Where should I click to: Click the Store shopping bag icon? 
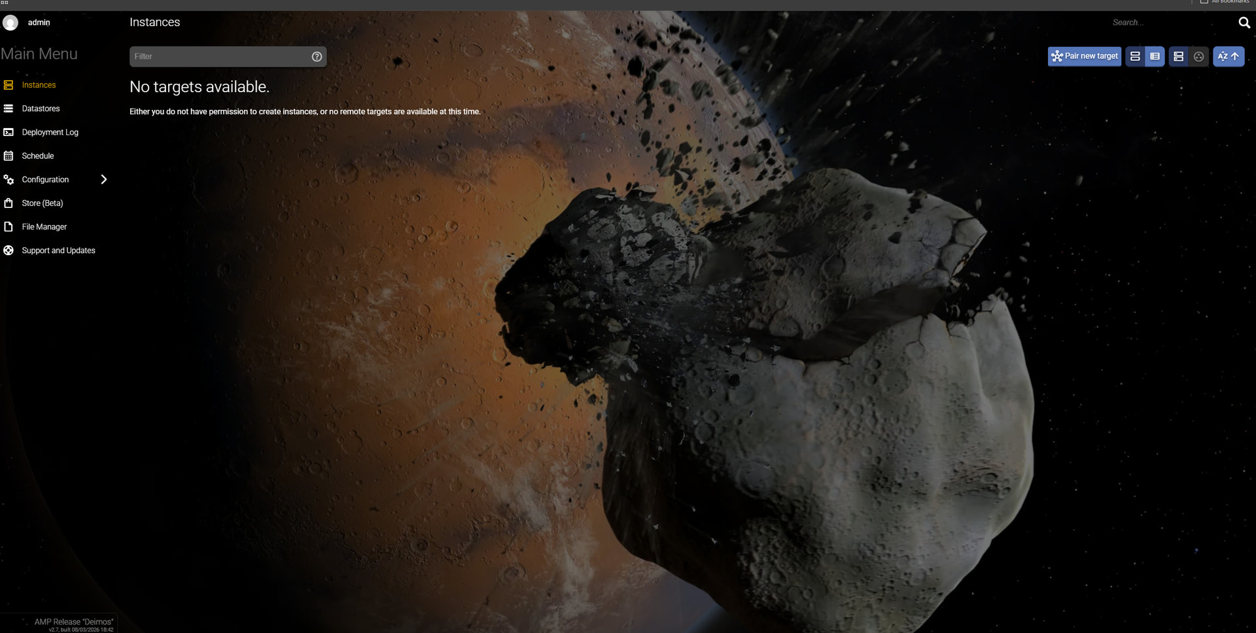9,203
